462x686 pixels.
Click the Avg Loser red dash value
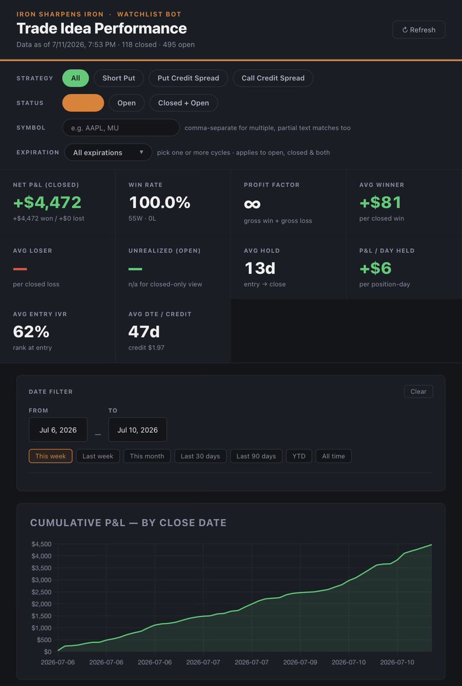[20, 269]
